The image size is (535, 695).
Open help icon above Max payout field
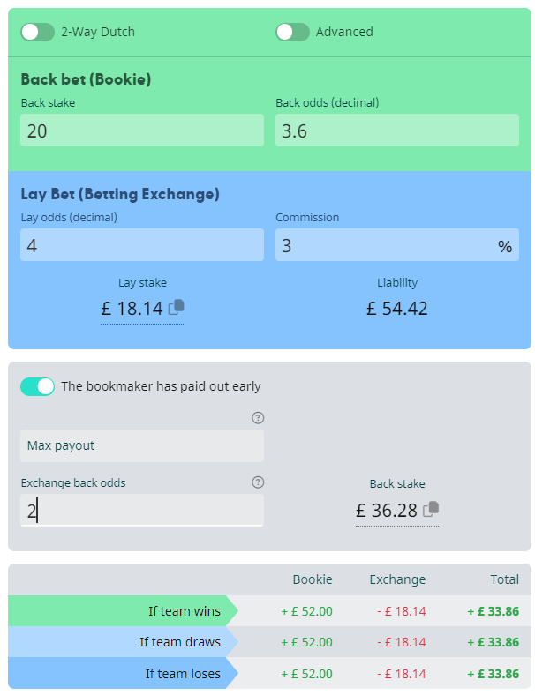pyautogui.click(x=258, y=418)
